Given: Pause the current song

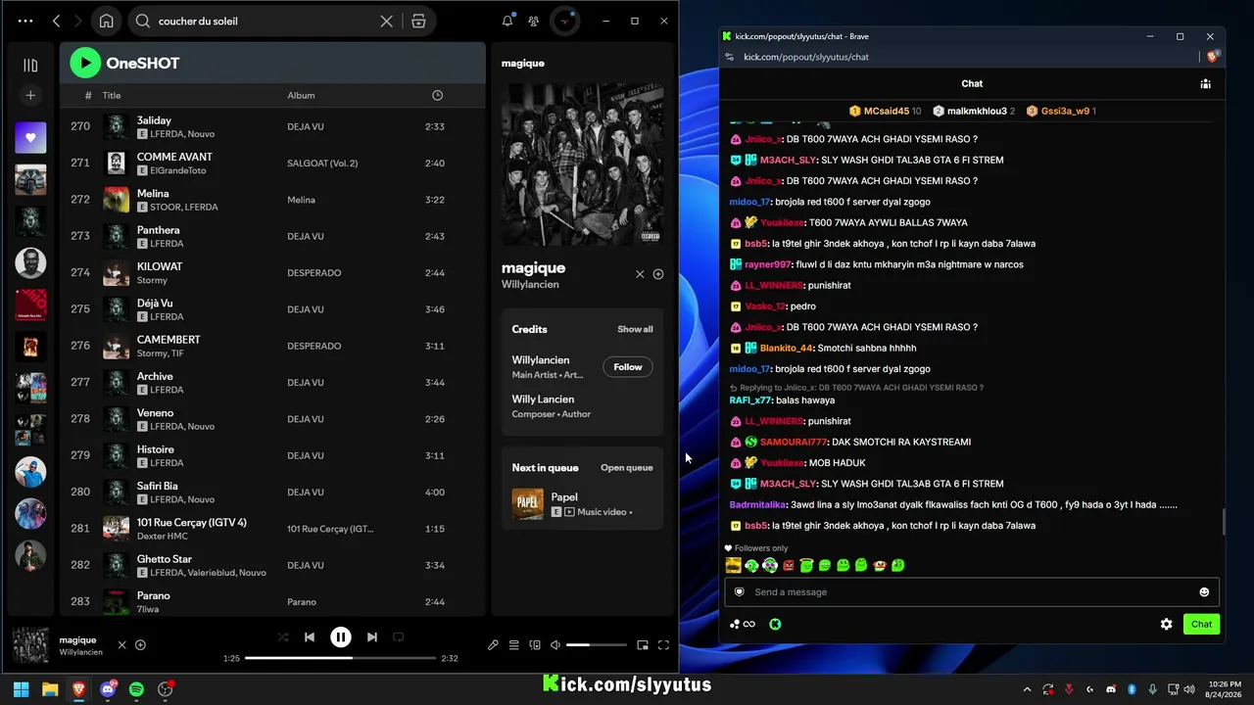Looking at the screenshot, I should pos(341,637).
